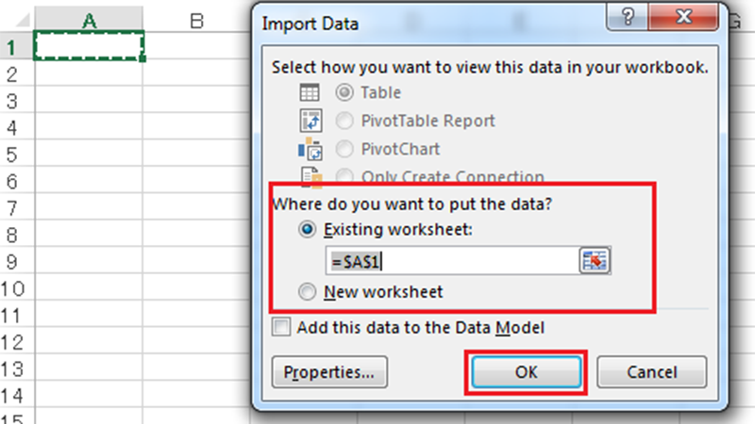Select the PivotTable Report radio option
Image resolution: width=755 pixels, height=424 pixels.
(x=344, y=121)
